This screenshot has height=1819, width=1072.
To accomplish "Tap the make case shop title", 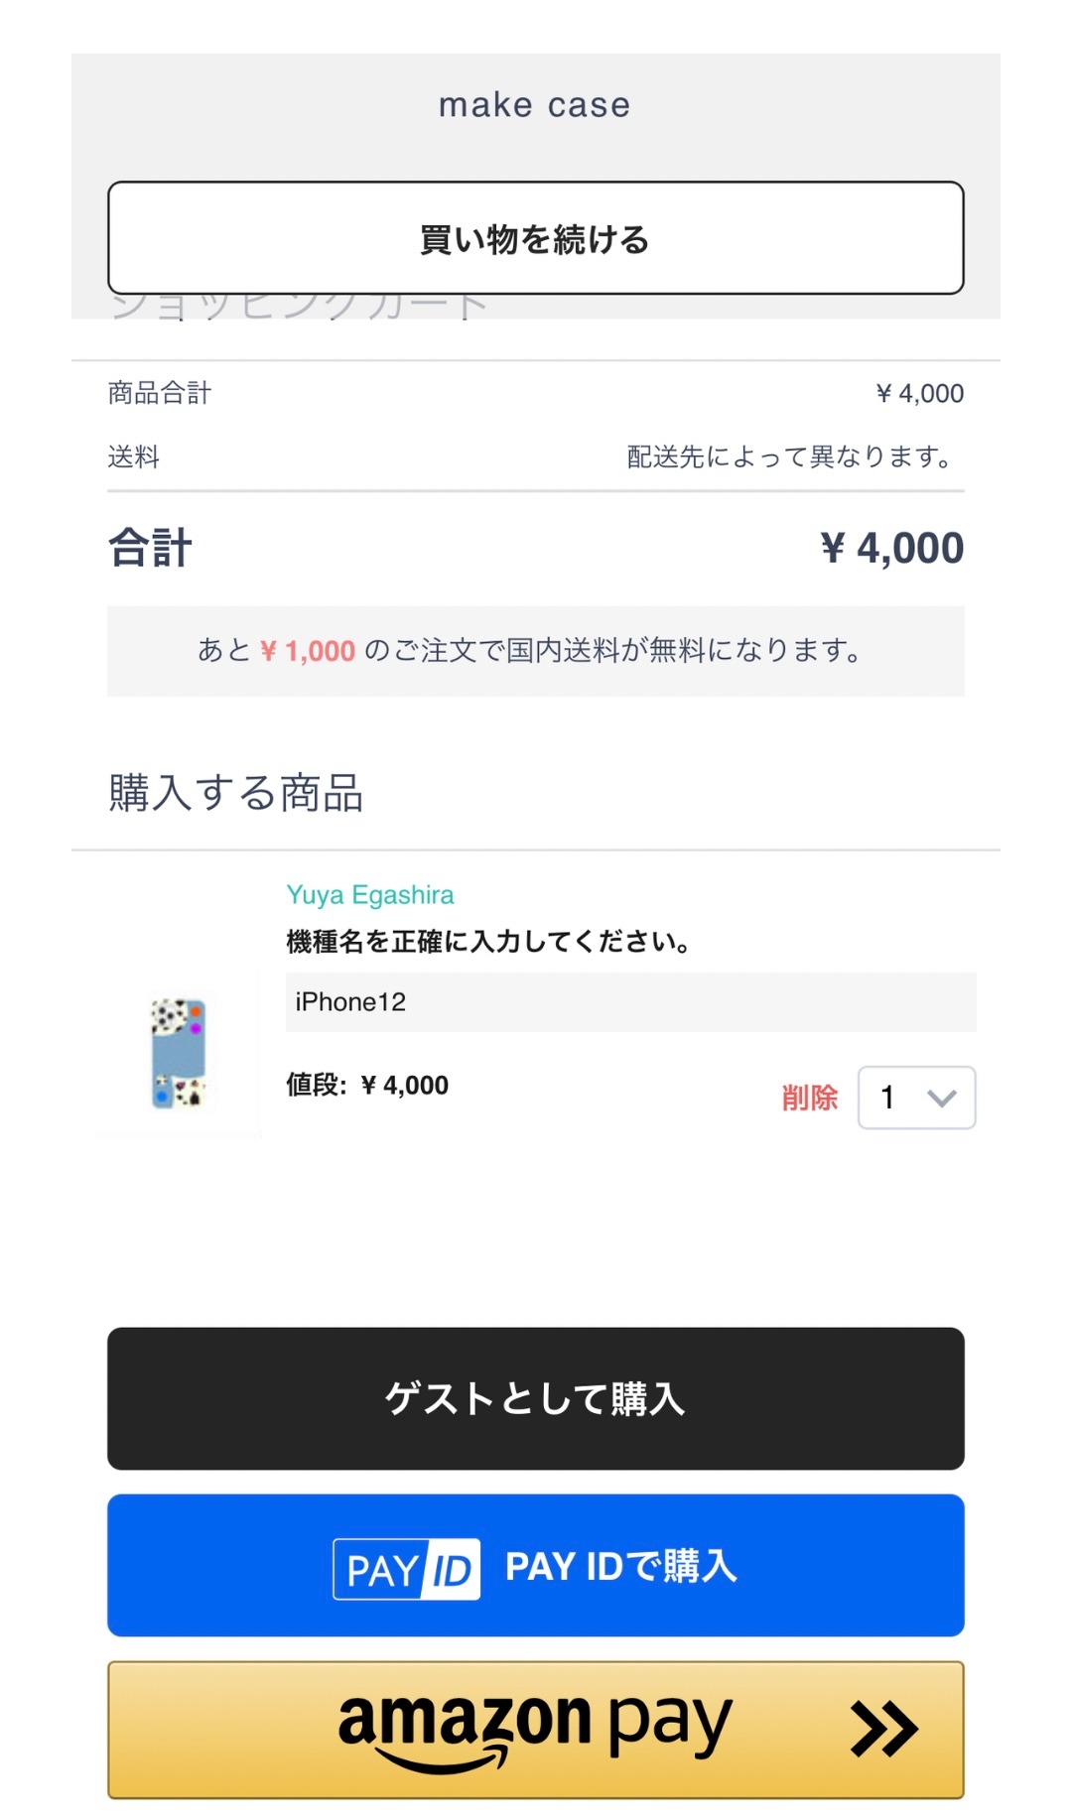I will [x=535, y=105].
